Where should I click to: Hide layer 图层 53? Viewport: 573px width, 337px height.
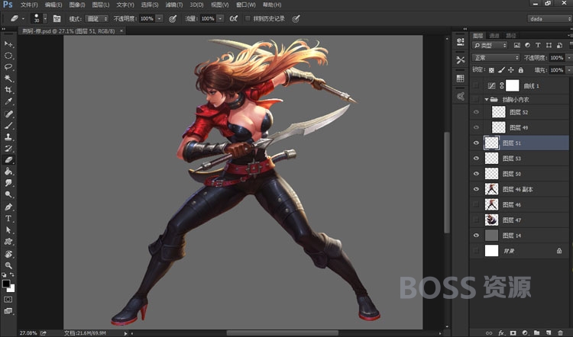pyautogui.click(x=476, y=159)
